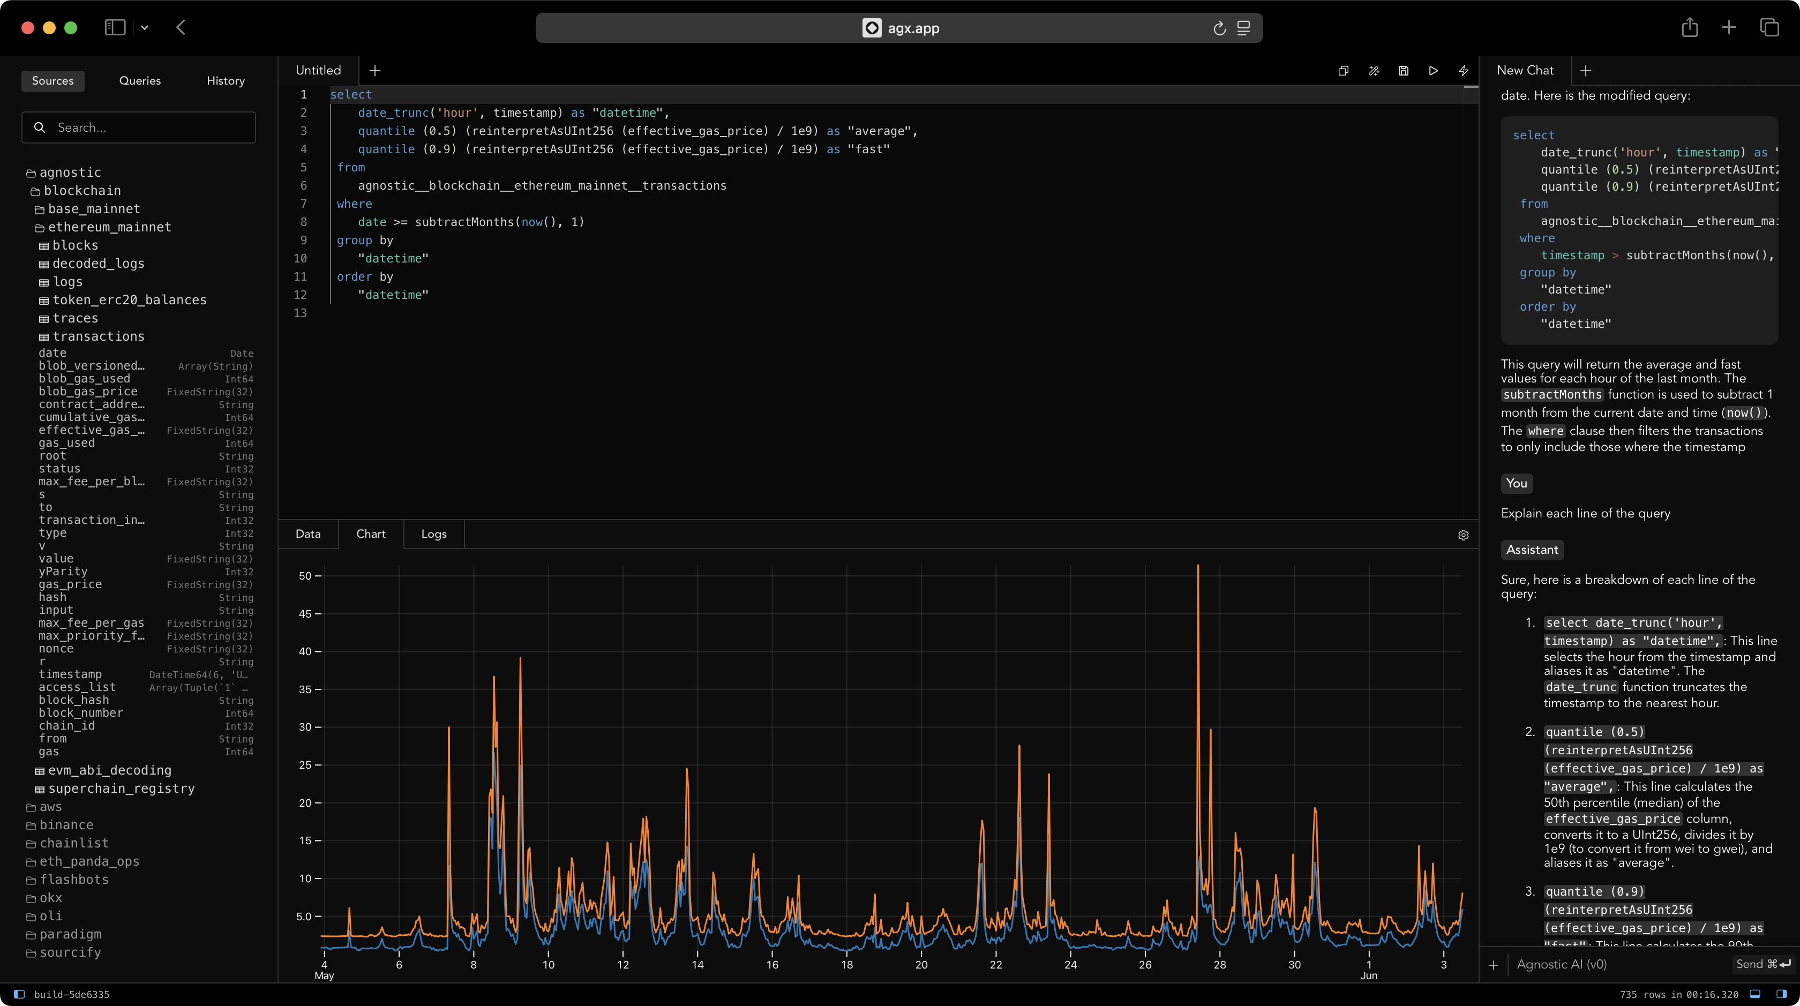This screenshot has width=1800, height=1006.
Task: Run the query with the play icon
Action: (x=1433, y=71)
